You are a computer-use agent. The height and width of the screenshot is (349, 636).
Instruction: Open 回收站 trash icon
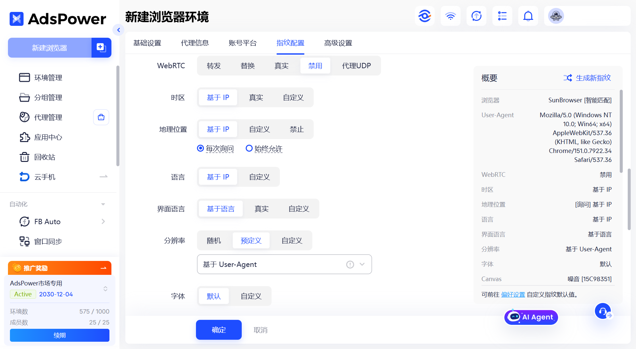click(25, 157)
